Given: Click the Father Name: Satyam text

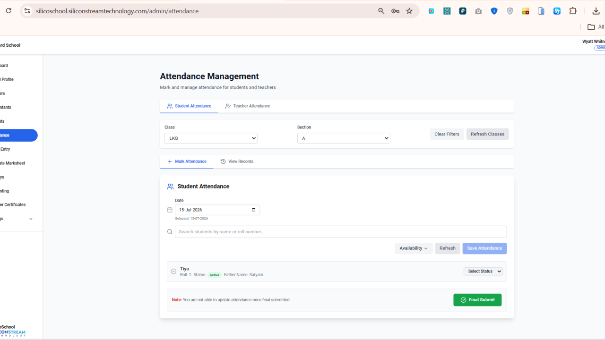Looking at the screenshot, I should click(x=243, y=275).
